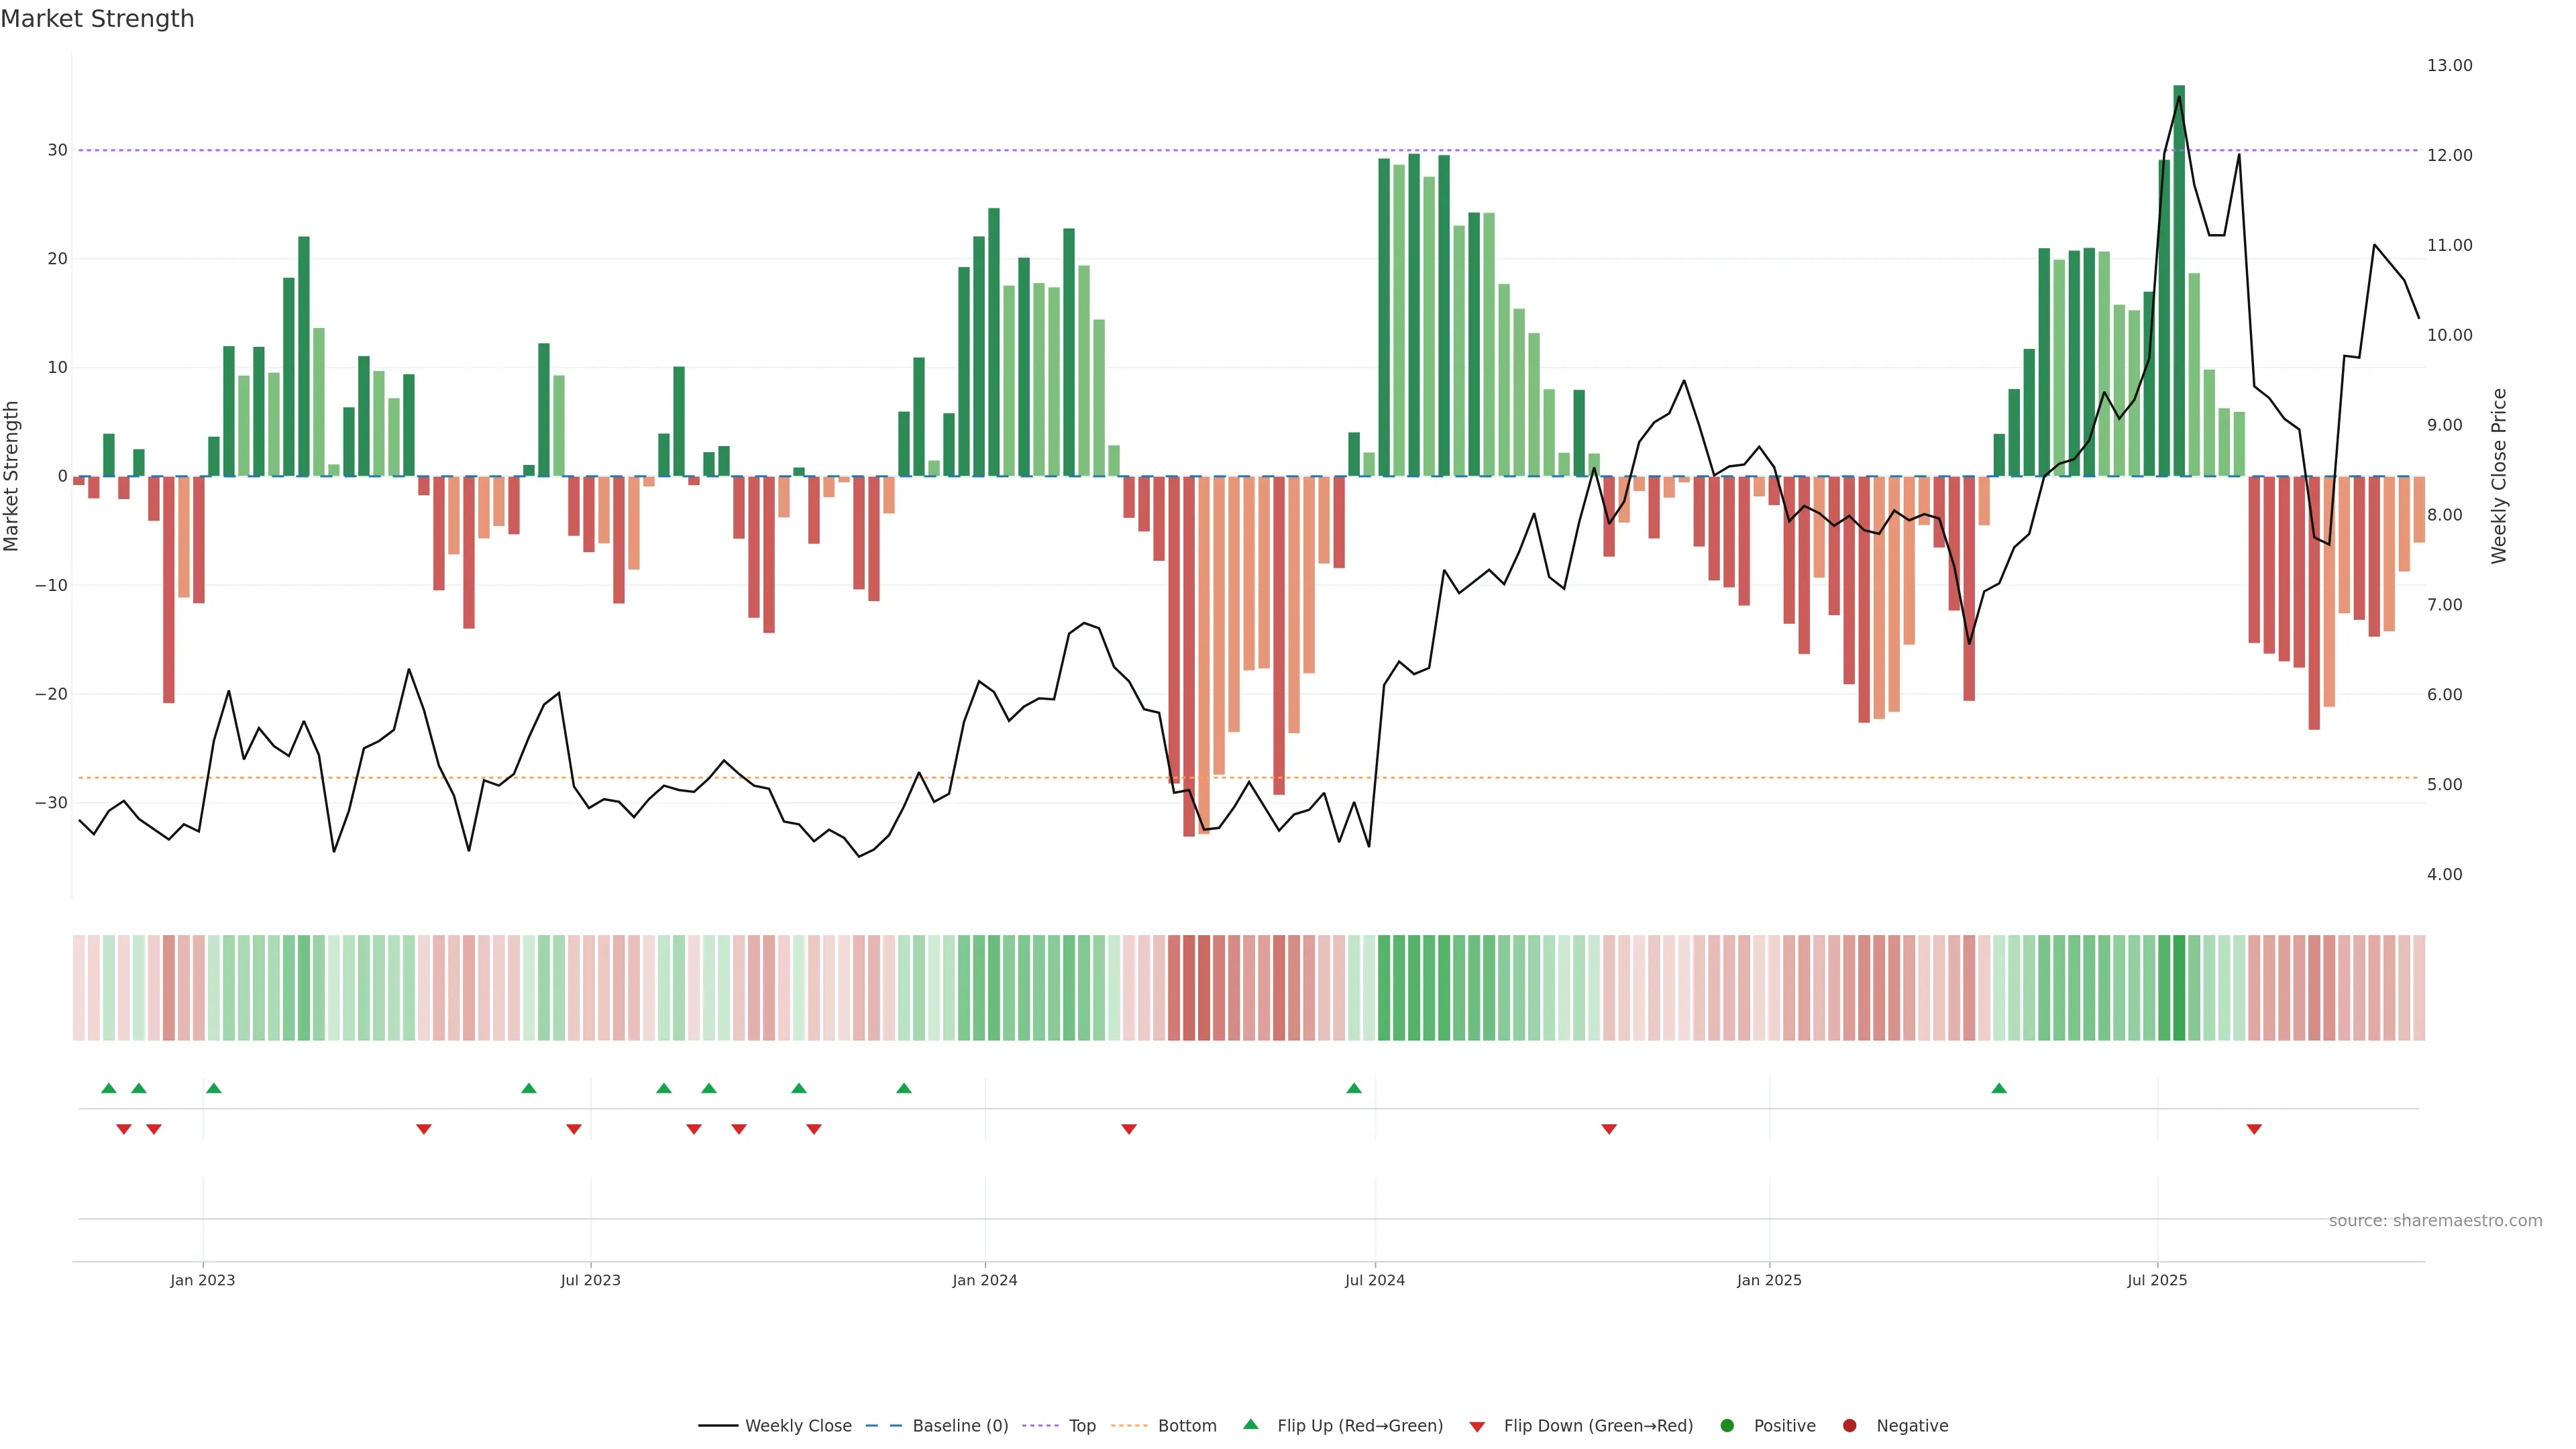Image resolution: width=2576 pixels, height=1449 pixels.
Task: Click the last flip-down marker after Jul 2025
Action: click(2254, 1129)
